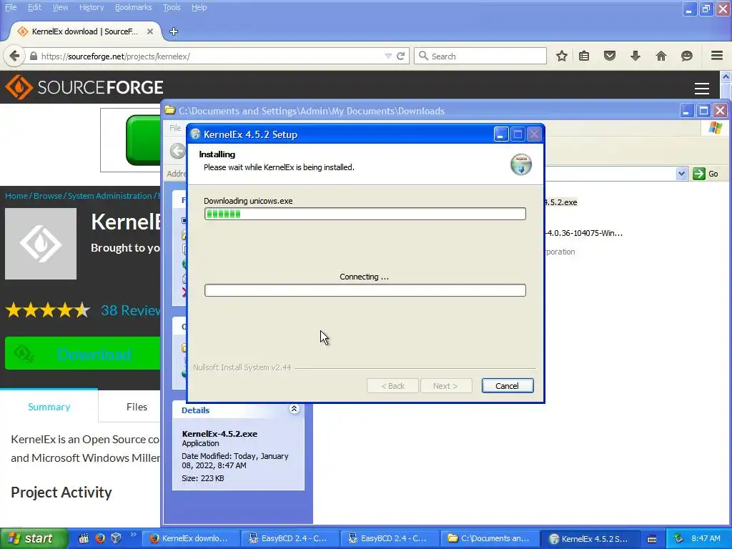This screenshot has height=549, width=732.
Task: Open the View menu in Firefox
Action: (x=60, y=7)
